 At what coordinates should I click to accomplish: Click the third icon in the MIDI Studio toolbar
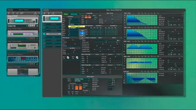tap(17, 13)
